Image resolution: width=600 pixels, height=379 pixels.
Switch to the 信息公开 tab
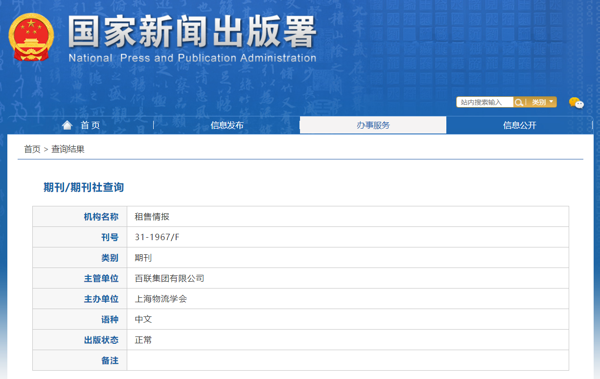point(519,125)
